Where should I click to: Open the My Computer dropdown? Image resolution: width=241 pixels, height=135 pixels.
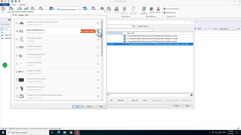pos(6,24)
